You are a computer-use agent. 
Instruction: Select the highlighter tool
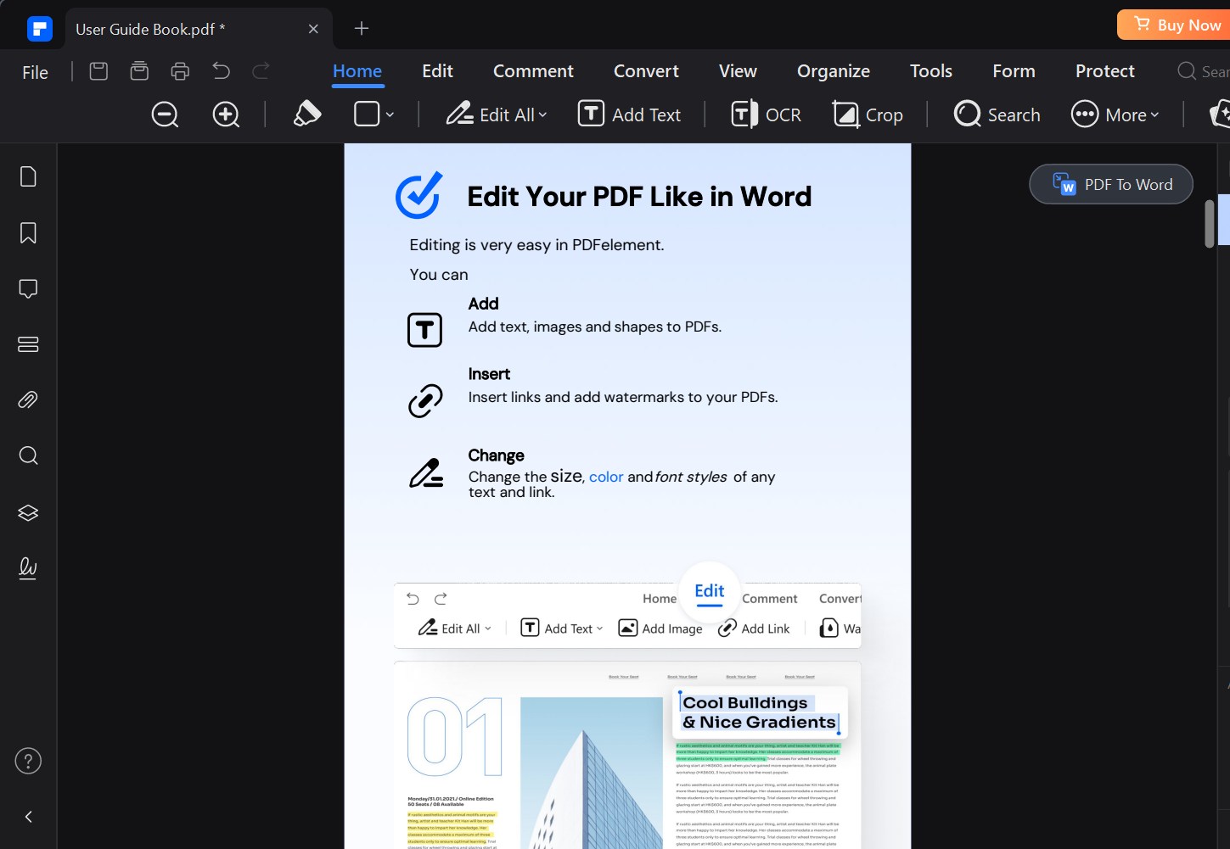click(x=307, y=114)
